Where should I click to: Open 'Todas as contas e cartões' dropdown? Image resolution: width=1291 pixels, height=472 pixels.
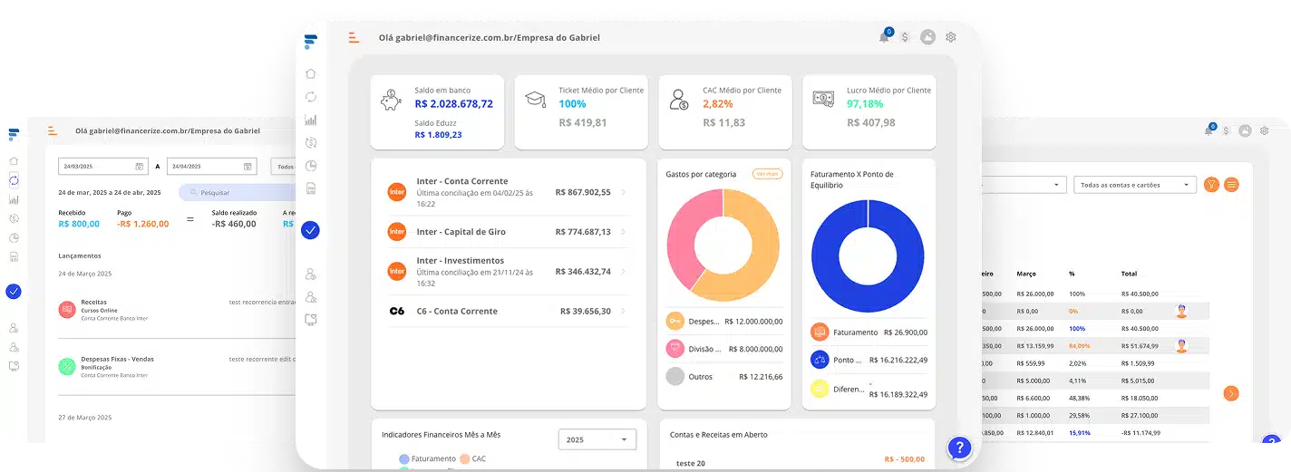coord(1134,185)
